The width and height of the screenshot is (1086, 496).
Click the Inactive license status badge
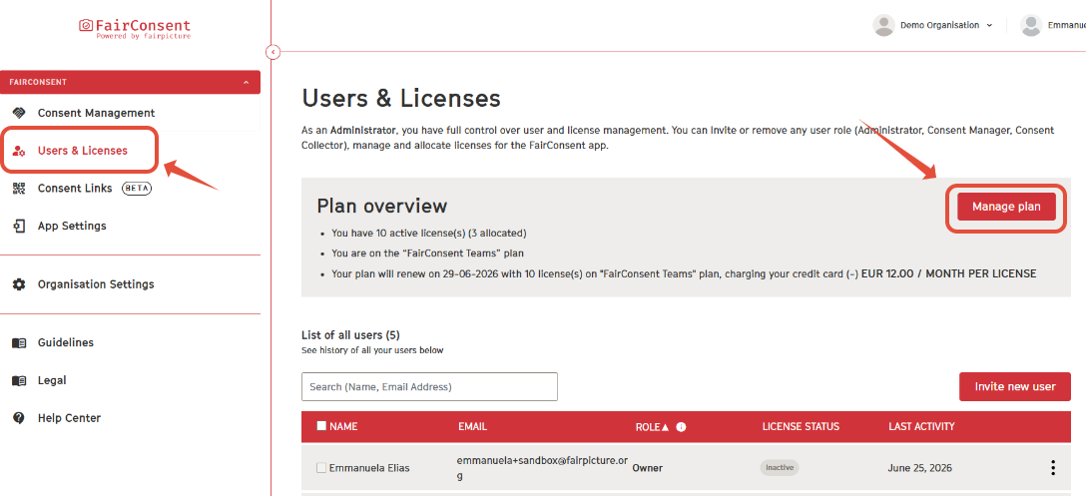(x=780, y=468)
